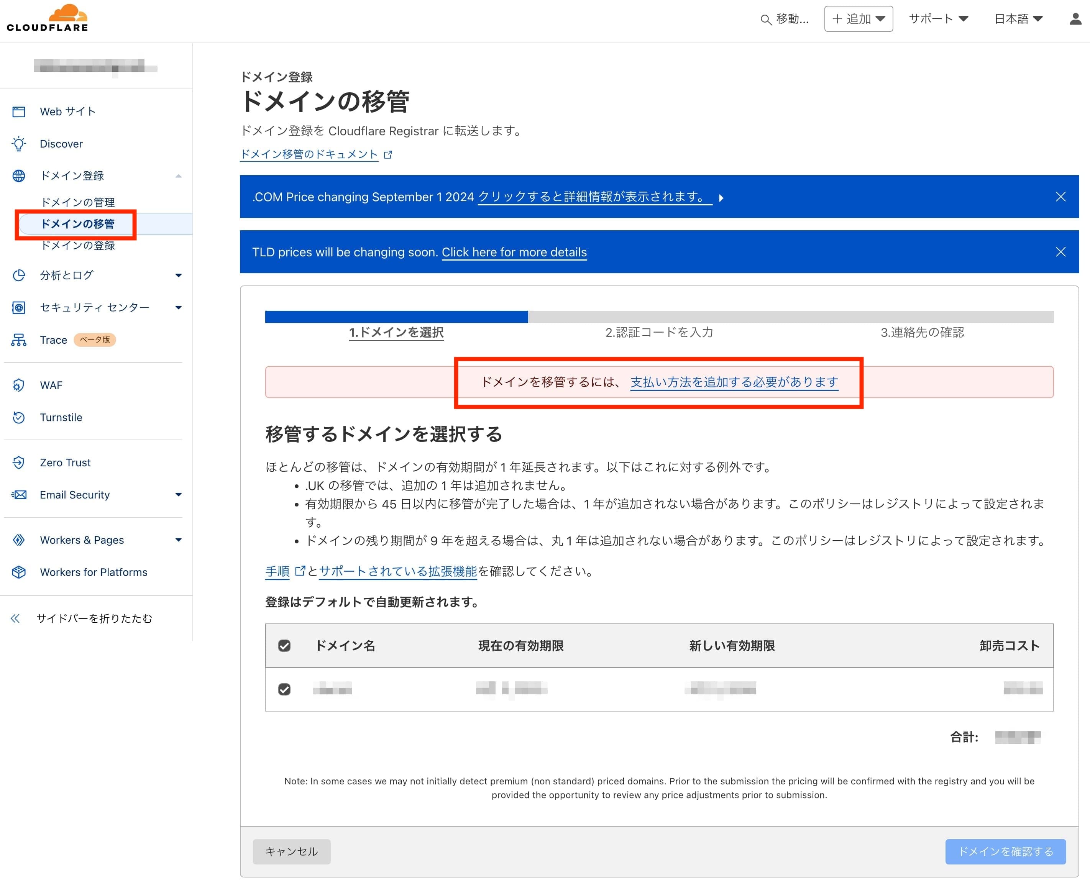
Task: Click the Click here for more details link
Action: (x=514, y=252)
